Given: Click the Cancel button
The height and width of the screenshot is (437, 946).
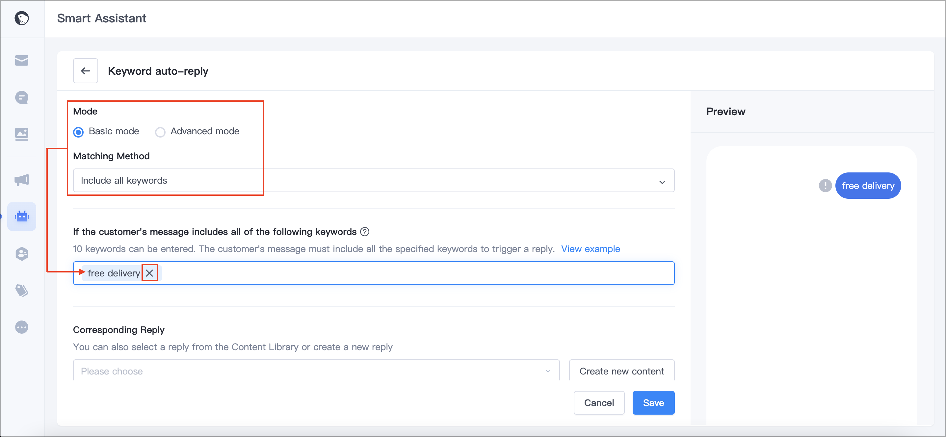Looking at the screenshot, I should (599, 402).
